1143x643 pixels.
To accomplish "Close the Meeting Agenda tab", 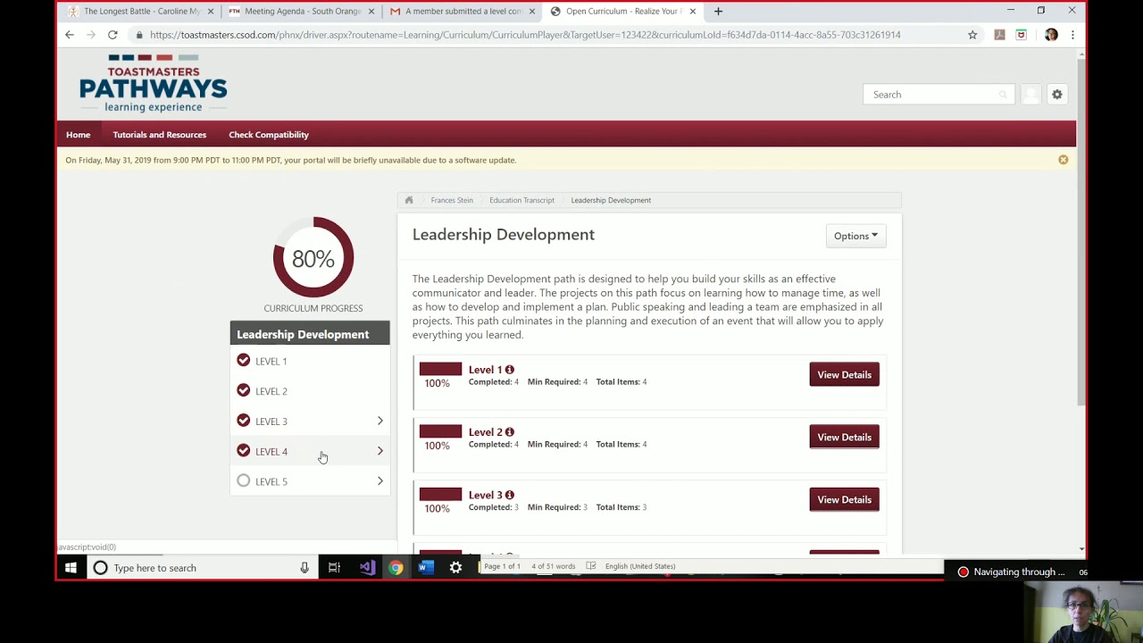I will click(371, 12).
